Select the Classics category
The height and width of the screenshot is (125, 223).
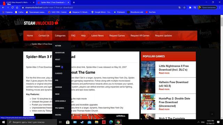point(59,73)
